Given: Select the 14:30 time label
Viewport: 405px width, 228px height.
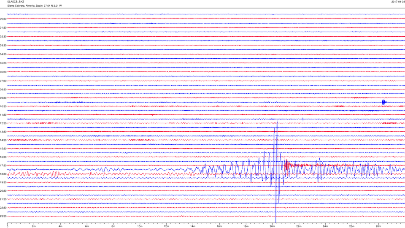Looking at the screenshot, I should [3, 140].
